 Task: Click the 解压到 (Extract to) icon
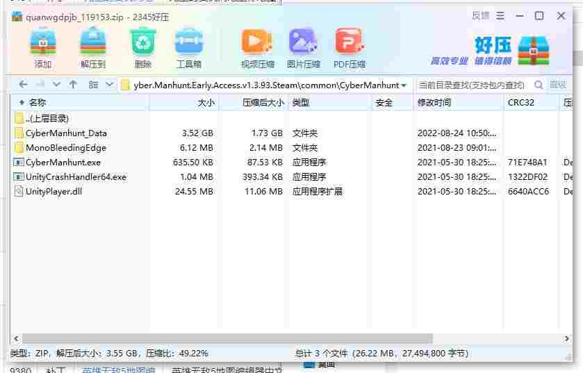coord(93,47)
